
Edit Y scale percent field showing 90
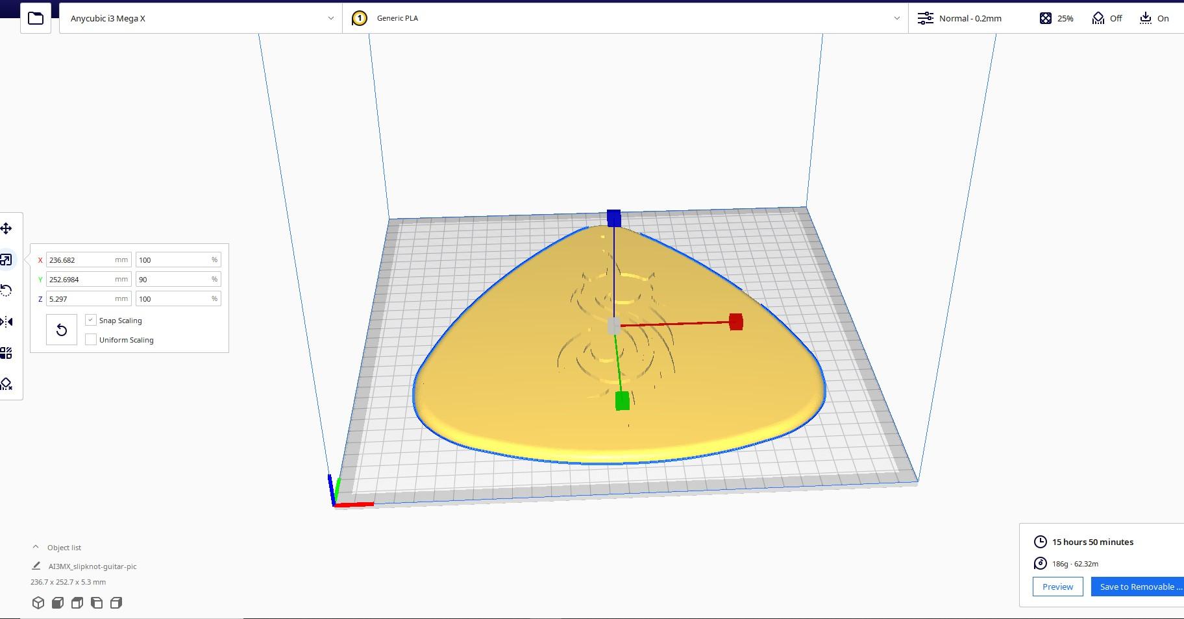pyautogui.click(x=178, y=279)
